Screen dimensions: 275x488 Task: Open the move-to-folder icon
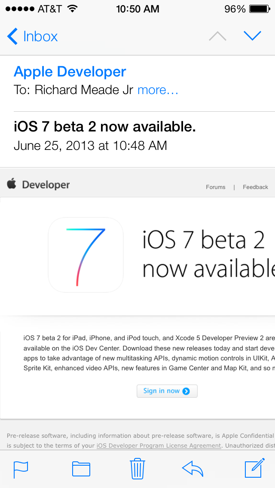(x=81, y=468)
